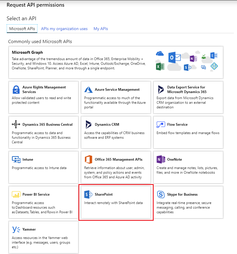Switch to APIs my organization uses tab
Image resolution: width=237 pixels, height=254 pixels.
pos(64,29)
